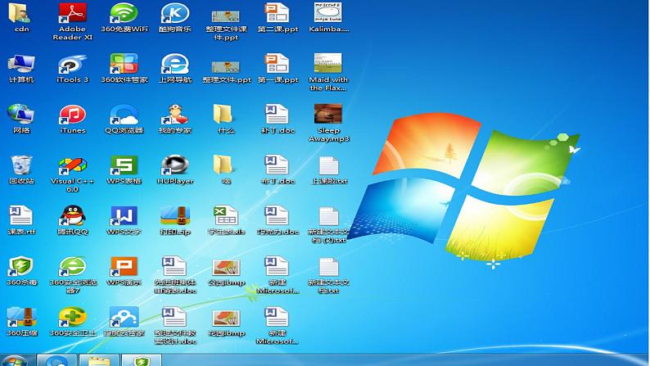Open WPS表格 spreadsheet shortcut
The image size is (650, 366).
(x=124, y=169)
